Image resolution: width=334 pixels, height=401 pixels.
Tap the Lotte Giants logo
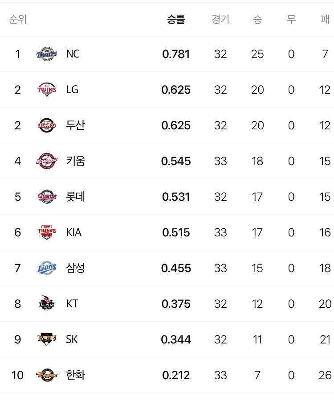(47, 197)
